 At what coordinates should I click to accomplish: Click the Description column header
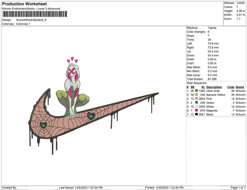[214, 87]
